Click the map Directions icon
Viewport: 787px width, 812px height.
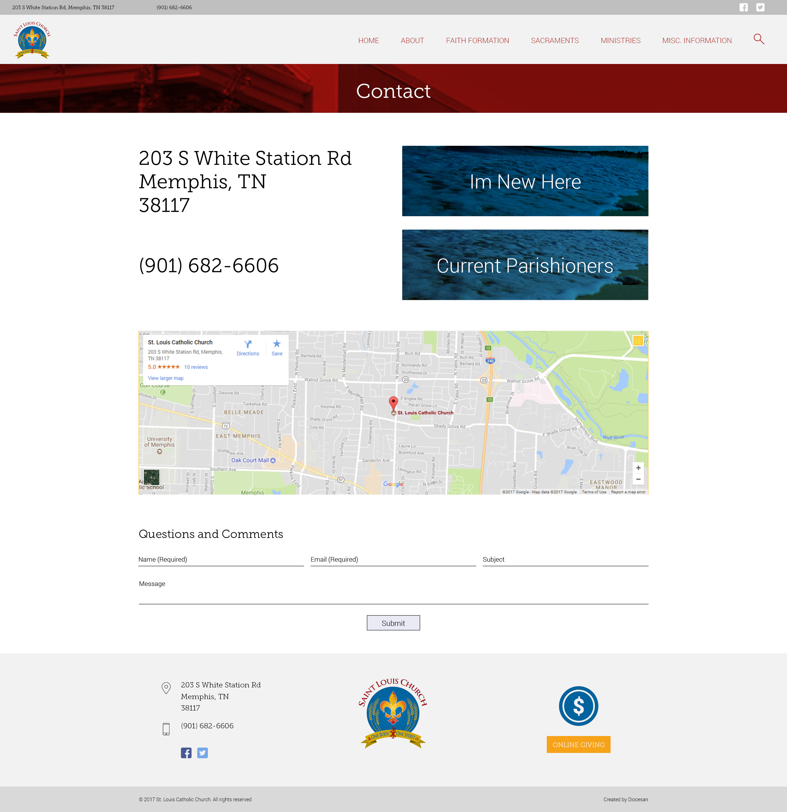click(247, 344)
